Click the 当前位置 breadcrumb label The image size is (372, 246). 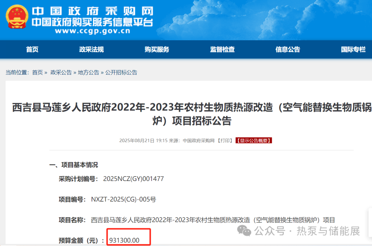(17, 73)
